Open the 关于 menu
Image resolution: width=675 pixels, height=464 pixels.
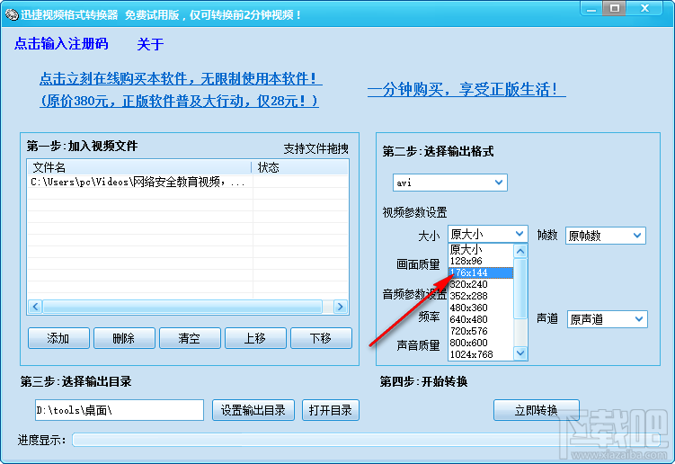coord(150,44)
